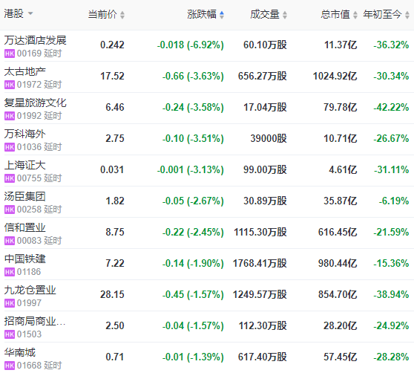
Task: Click current price 28.15
Action: coord(112,294)
